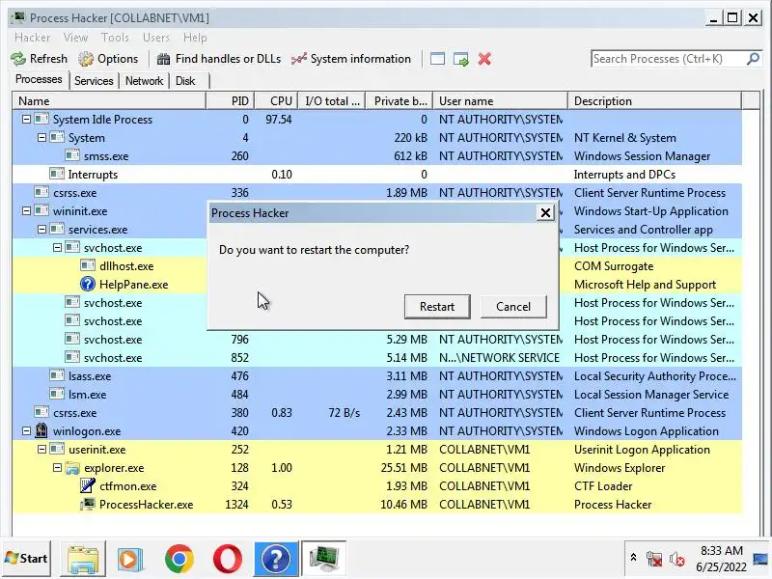Select the ProcessHacker.exe process icon
The width and height of the screenshot is (772, 579).
88,504
